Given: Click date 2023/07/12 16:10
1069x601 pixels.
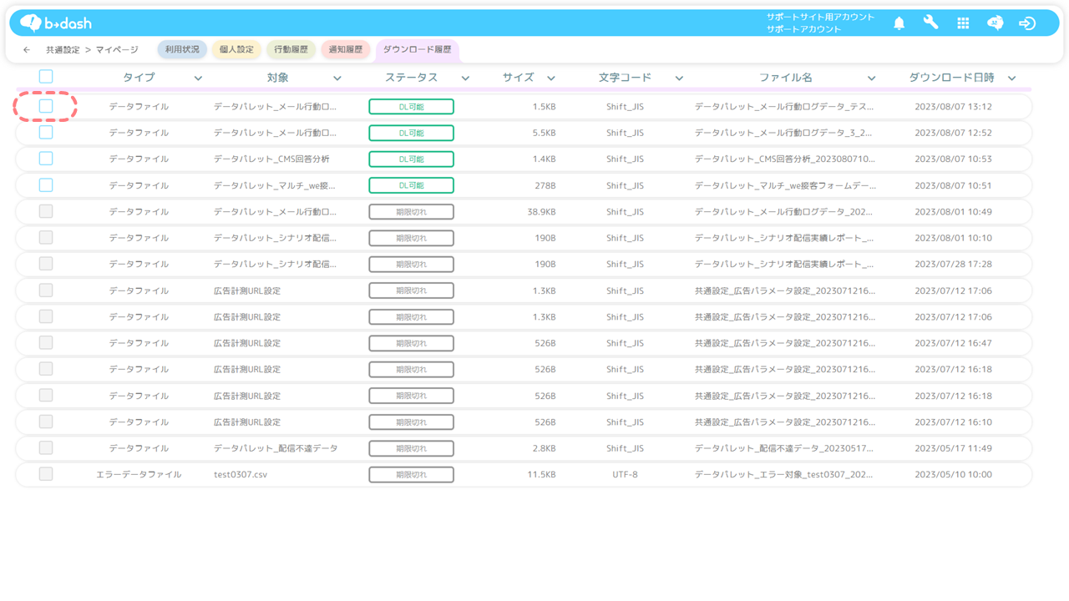Looking at the screenshot, I should pyautogui.click(x=953, y=422).
